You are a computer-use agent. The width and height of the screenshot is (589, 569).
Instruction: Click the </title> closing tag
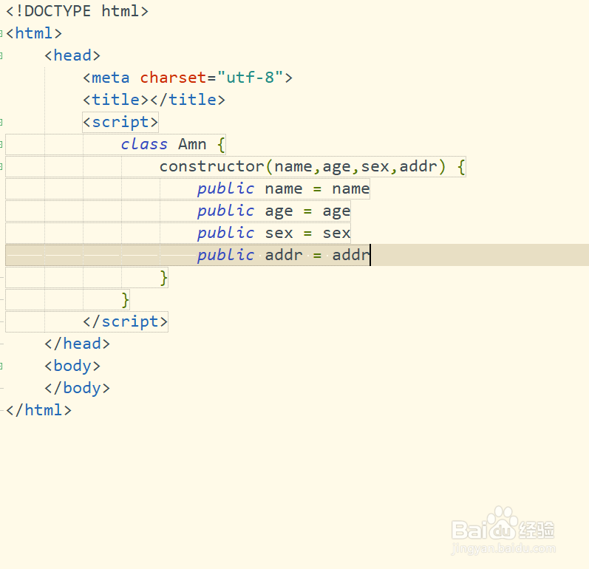[x=188, y=100]
